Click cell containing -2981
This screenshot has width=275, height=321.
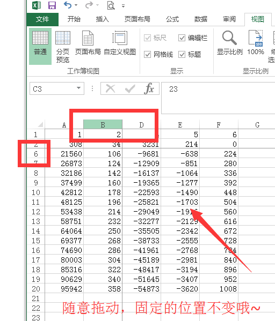(x=180, y=260)
